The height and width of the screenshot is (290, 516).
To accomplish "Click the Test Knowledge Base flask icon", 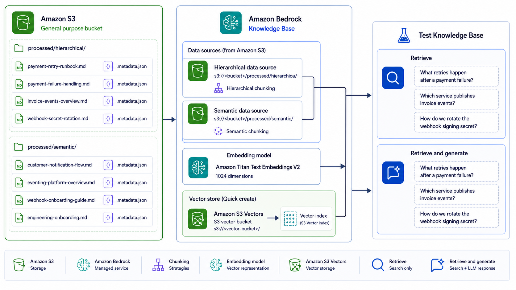I will pos(404,35).
